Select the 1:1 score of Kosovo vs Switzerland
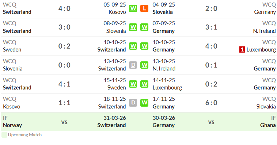Viewport: 277px width, 145px height. pos(64,103)
